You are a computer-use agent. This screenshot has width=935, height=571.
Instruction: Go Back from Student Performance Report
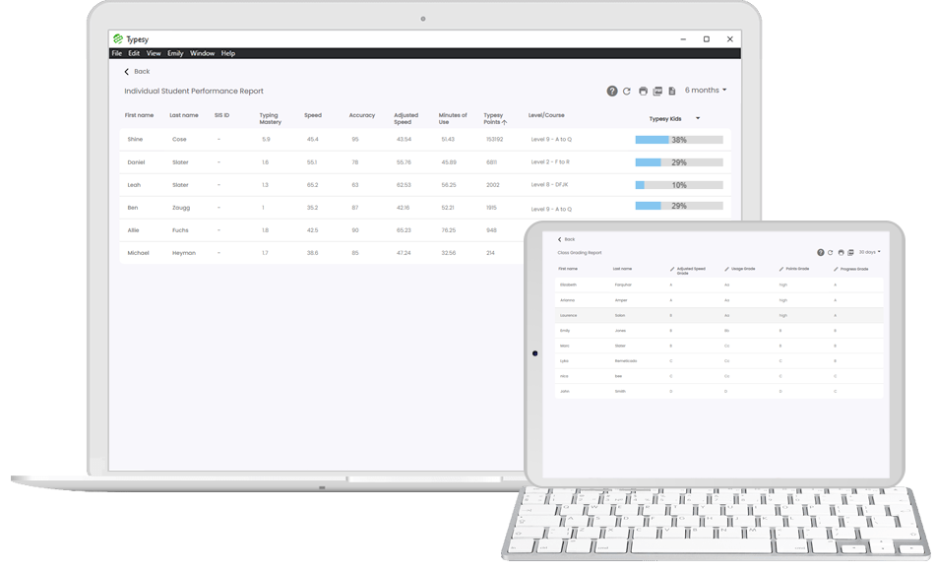click(137, 72)
